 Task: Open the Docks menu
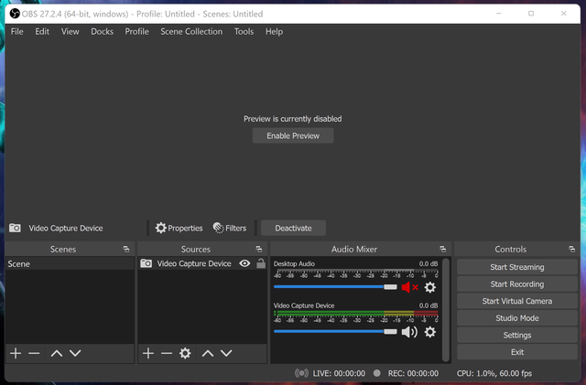tap(102, 32)
